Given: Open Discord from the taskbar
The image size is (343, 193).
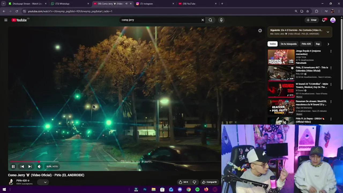Looking at the screenshot, I should (x=180, y=190).
